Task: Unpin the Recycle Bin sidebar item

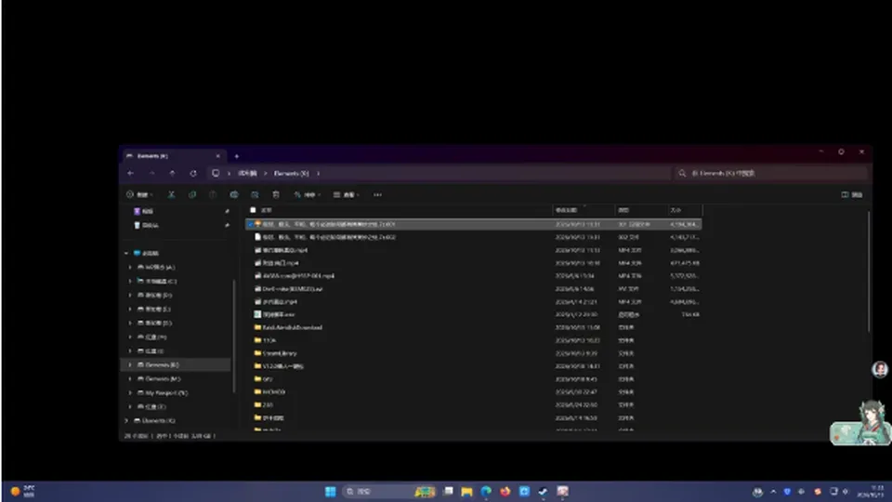Action: [227, 225]
